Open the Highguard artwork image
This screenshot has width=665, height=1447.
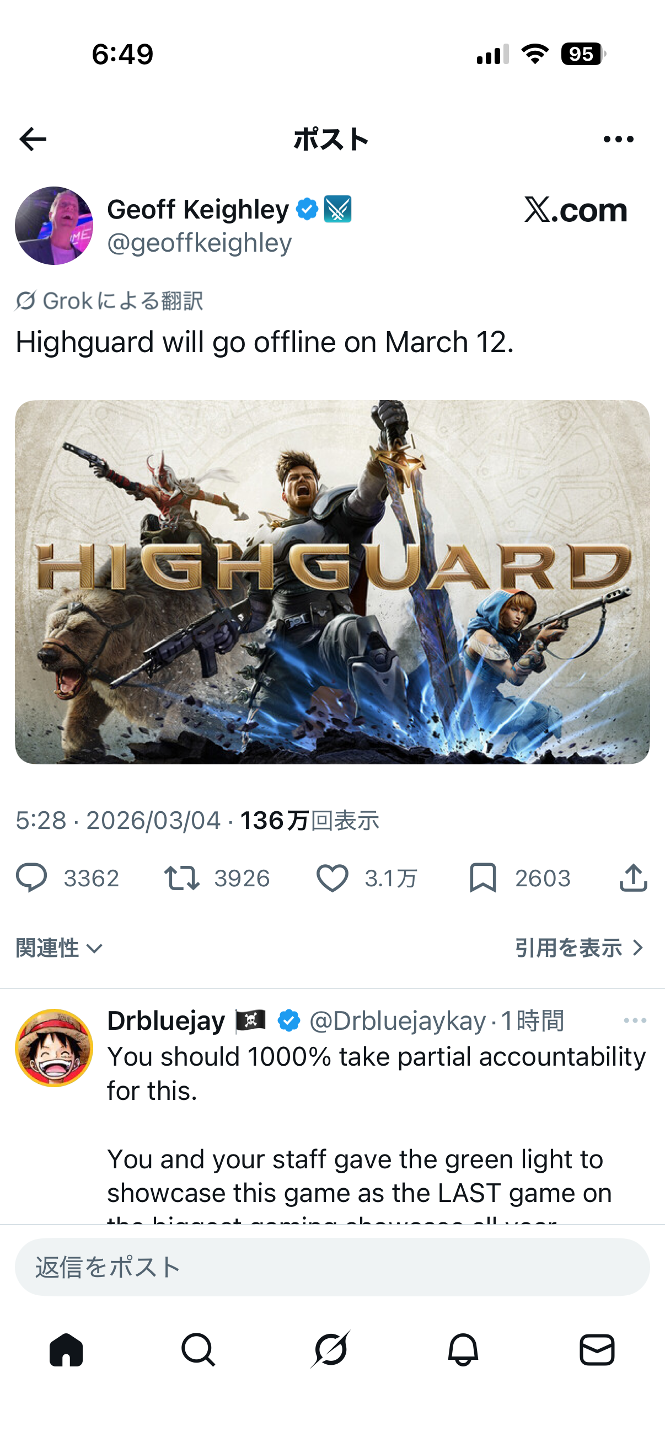332,582
